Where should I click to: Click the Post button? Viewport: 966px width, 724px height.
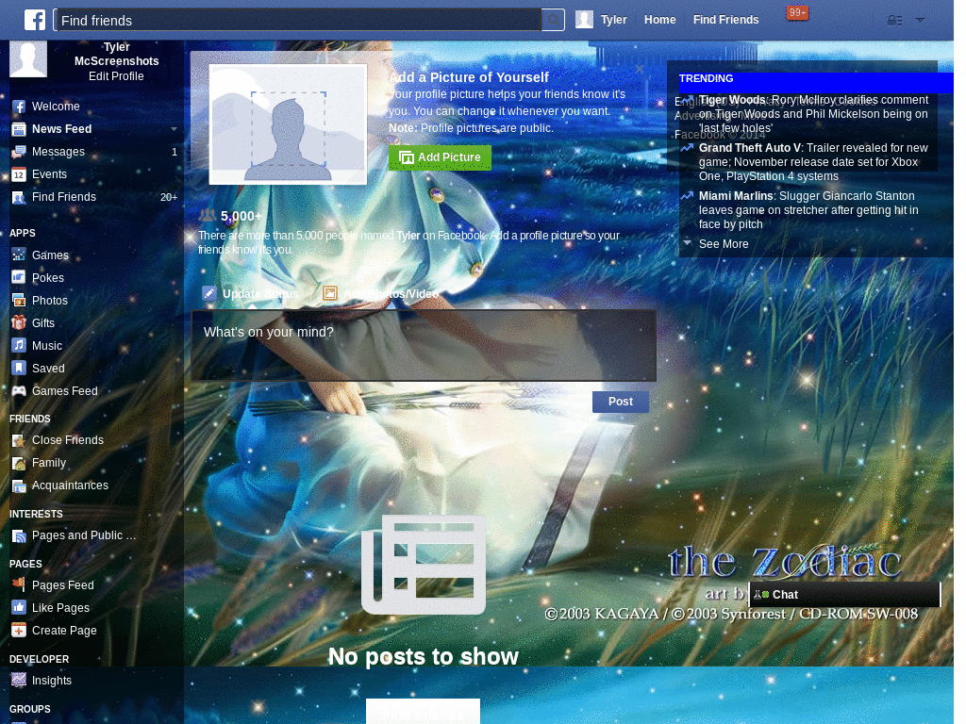[x=621, y=402]
